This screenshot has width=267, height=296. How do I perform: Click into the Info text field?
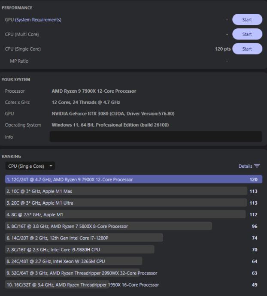point(156,137)
